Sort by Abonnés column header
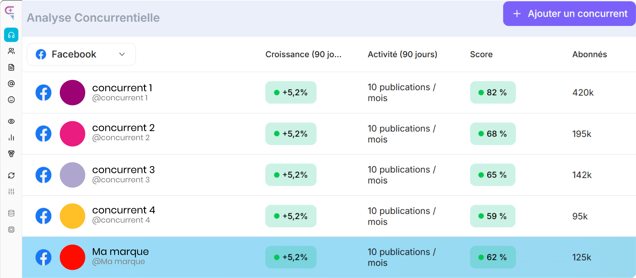Screen dimensions: 636x278 coord(589,55)
